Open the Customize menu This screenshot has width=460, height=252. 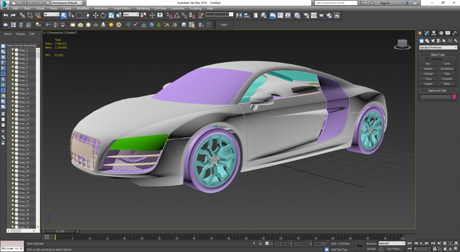tap(177, 8)
